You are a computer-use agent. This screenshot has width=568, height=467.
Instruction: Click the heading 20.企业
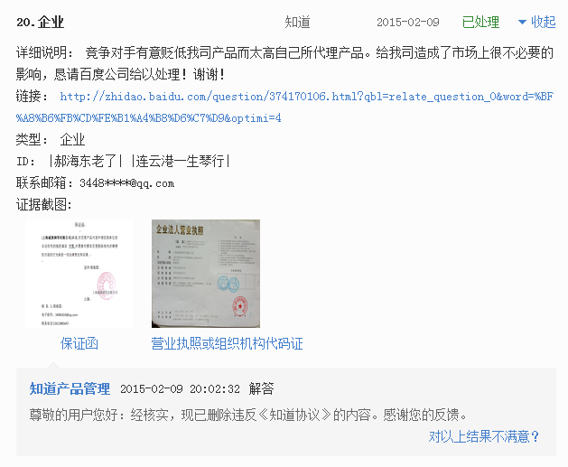[41, 23]
